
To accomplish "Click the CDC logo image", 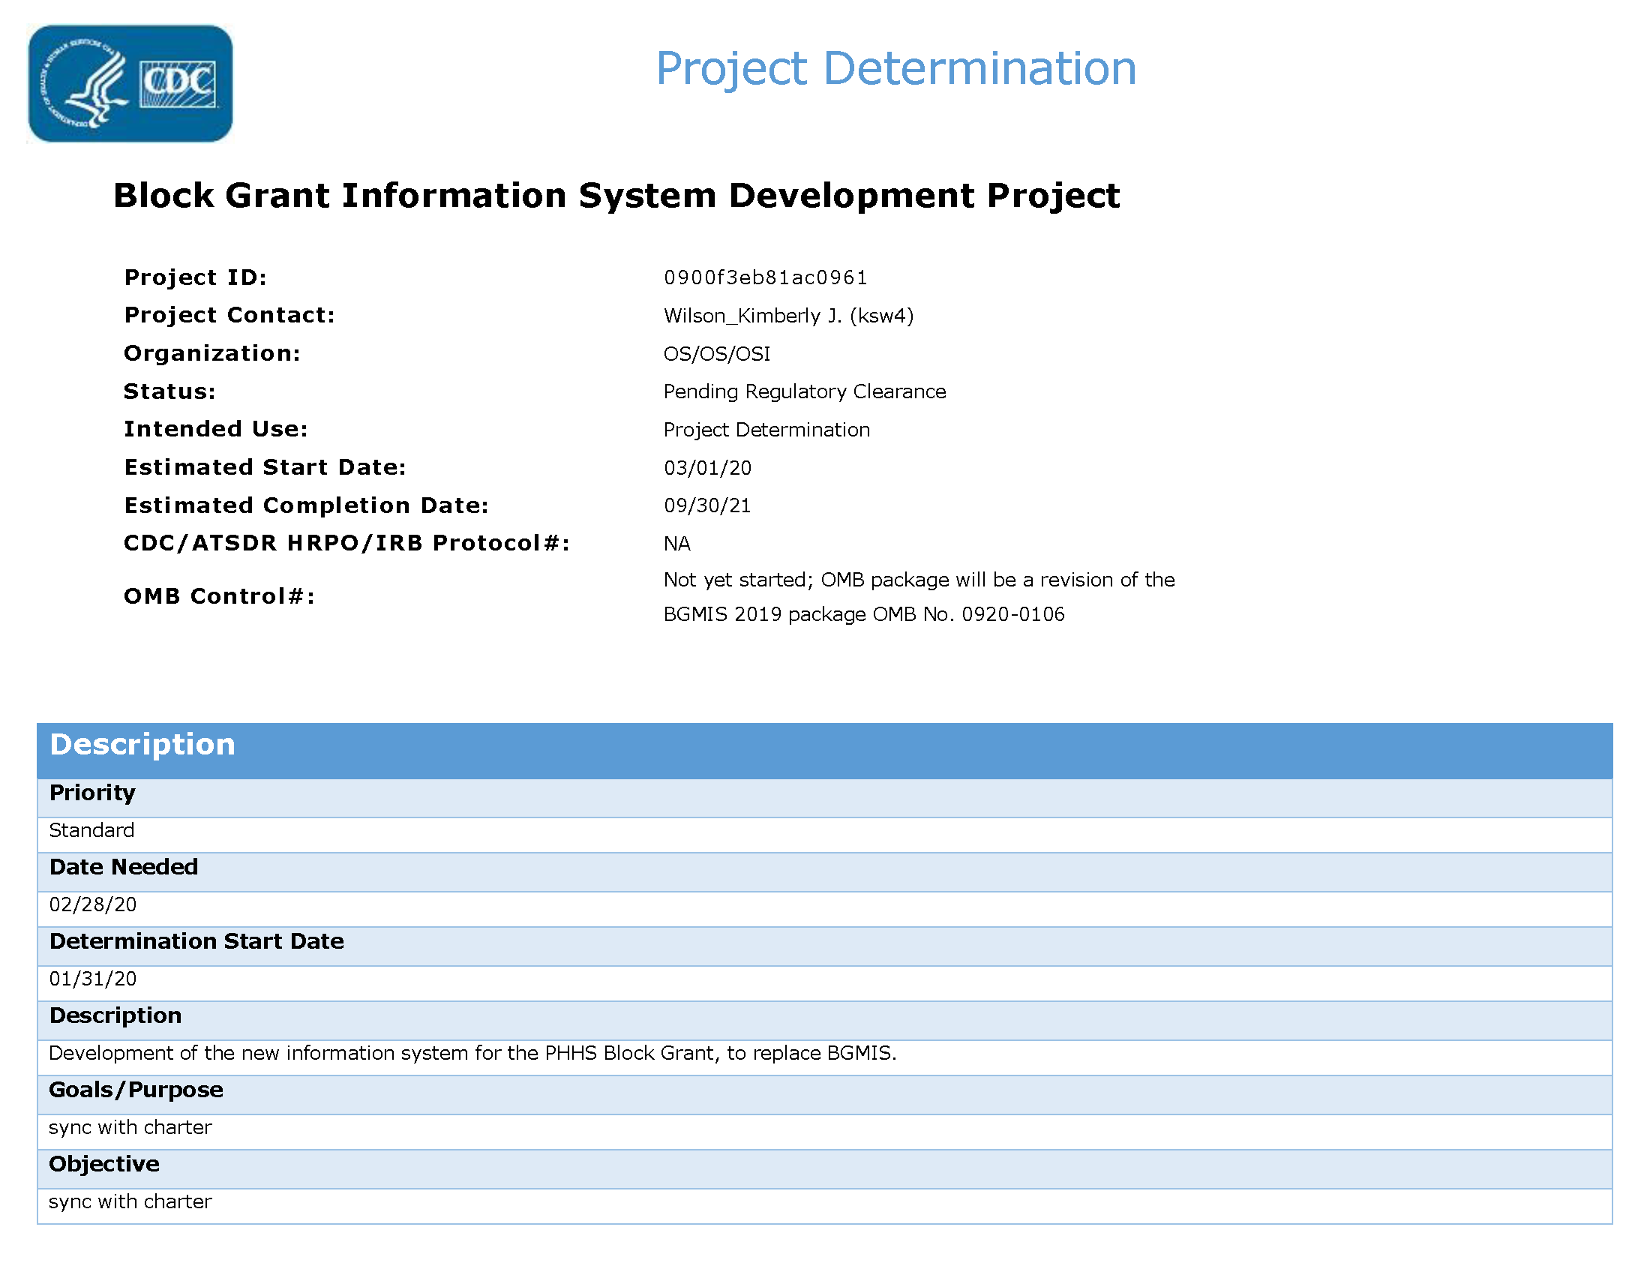I will (x=130, y=83).
